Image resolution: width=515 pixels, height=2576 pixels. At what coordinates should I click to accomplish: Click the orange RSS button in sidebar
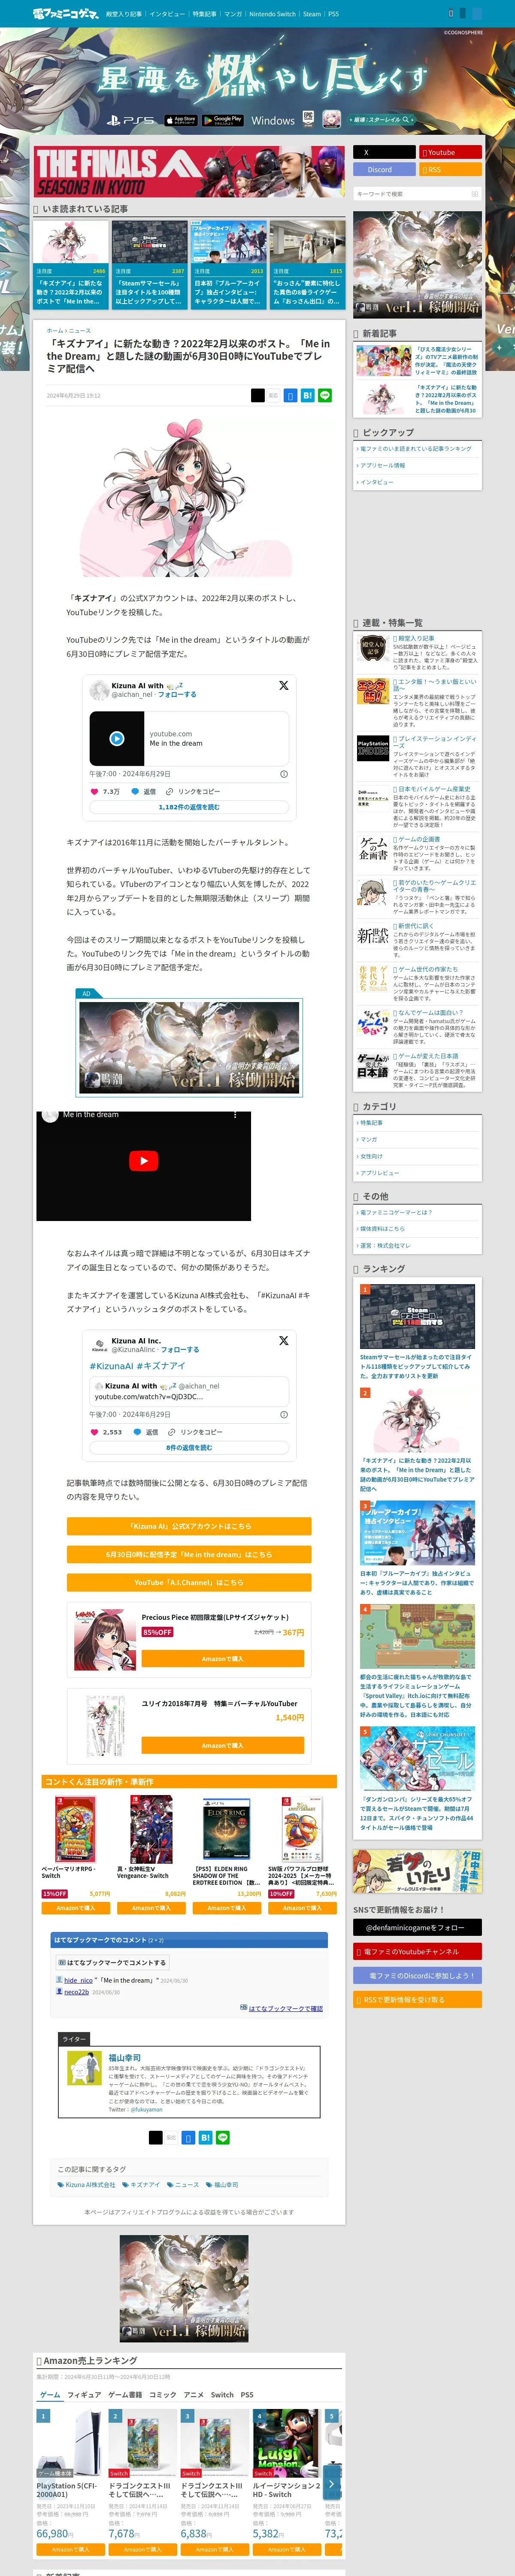pyautogui.click(x=450, y=170)
